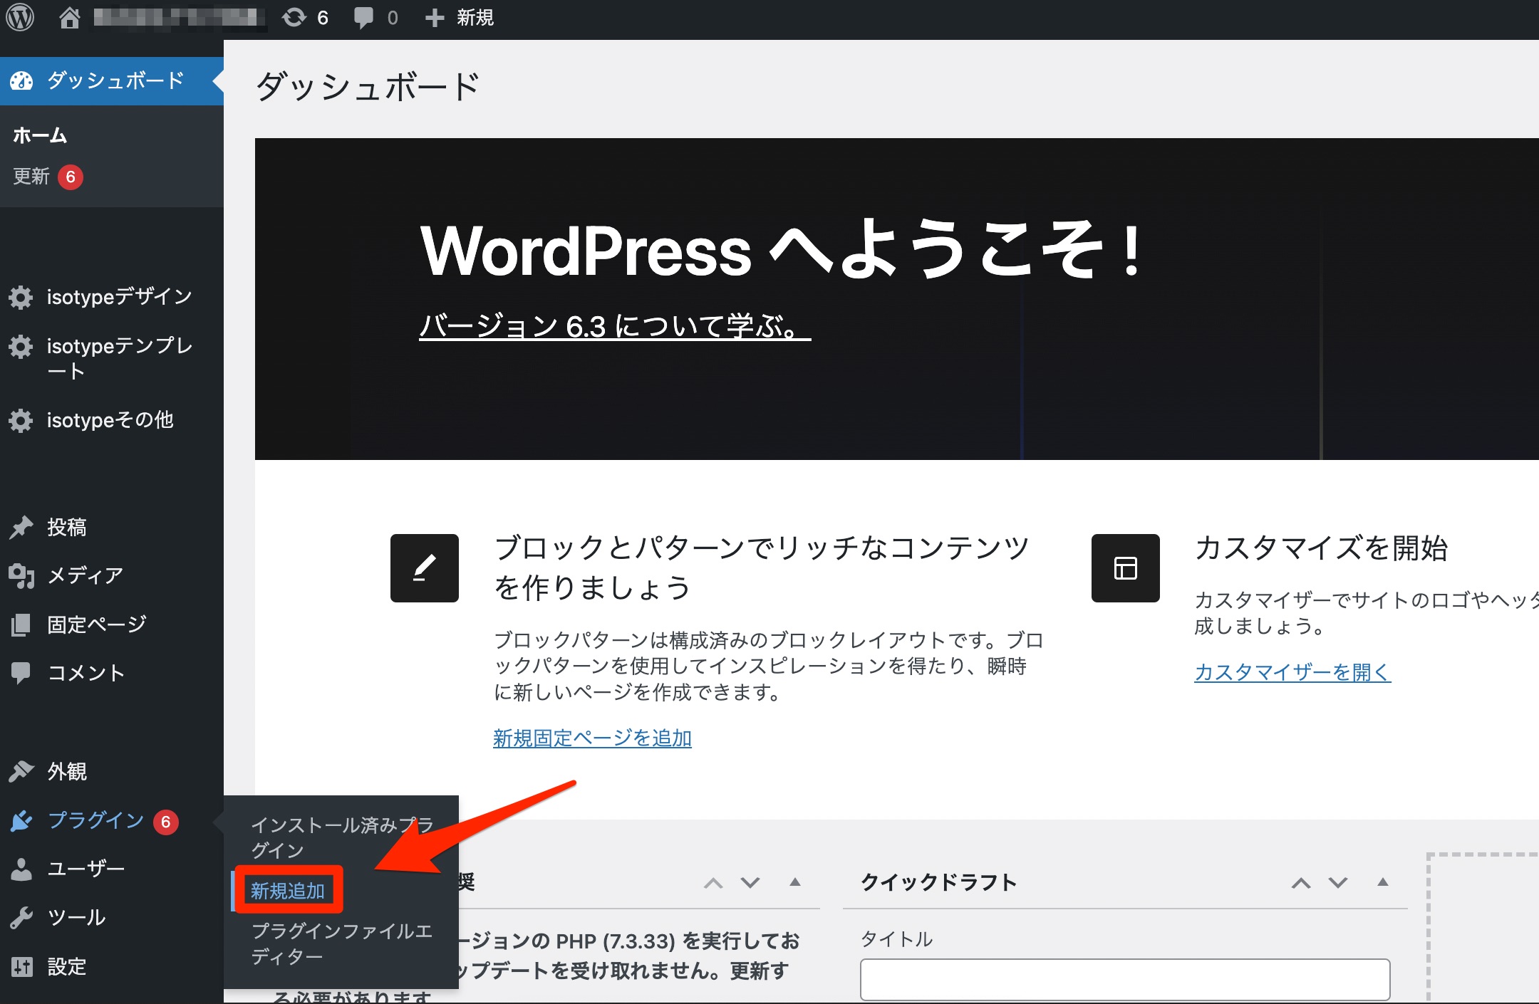Image resolution: width=1539 pixels, height=1004 pixels.
Task: Move クイックドラフト widget down
Action: tap(1338, 883)
